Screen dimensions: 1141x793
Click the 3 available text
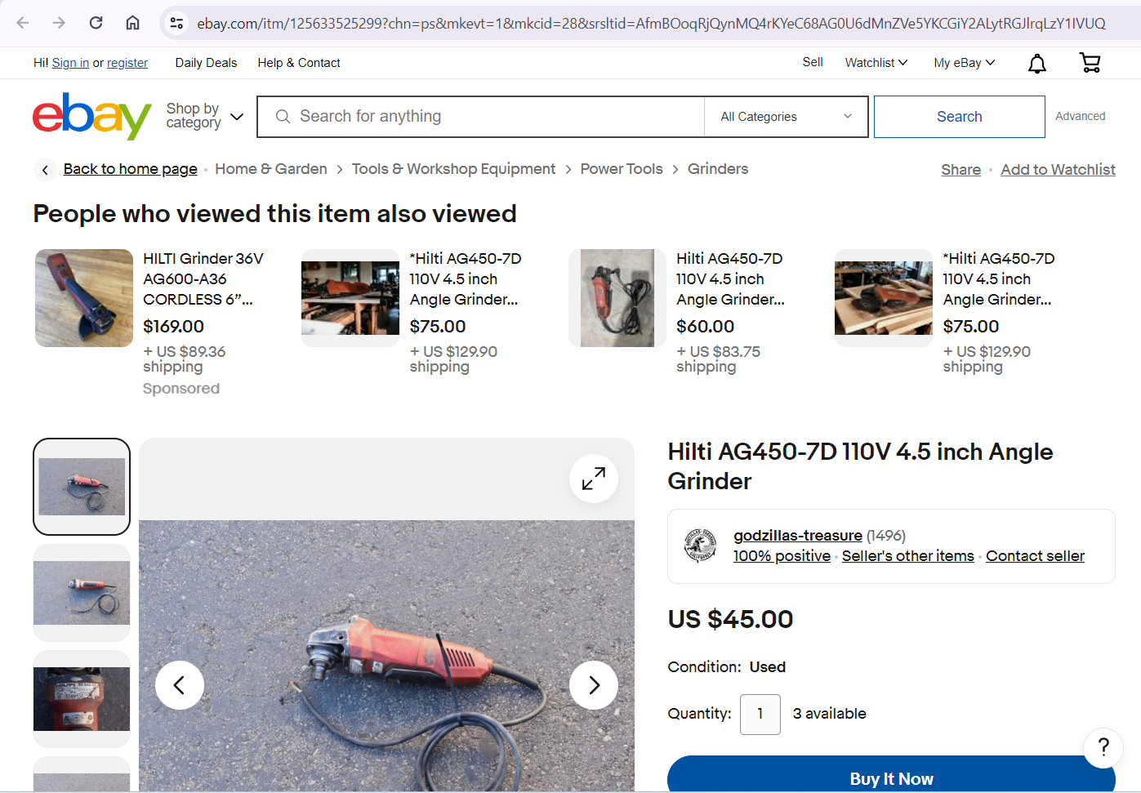829,714
